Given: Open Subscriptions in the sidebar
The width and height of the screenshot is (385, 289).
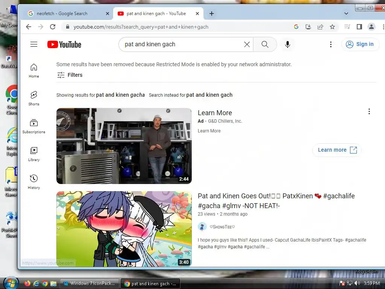Looking at the screenshot, I should 34,126.
